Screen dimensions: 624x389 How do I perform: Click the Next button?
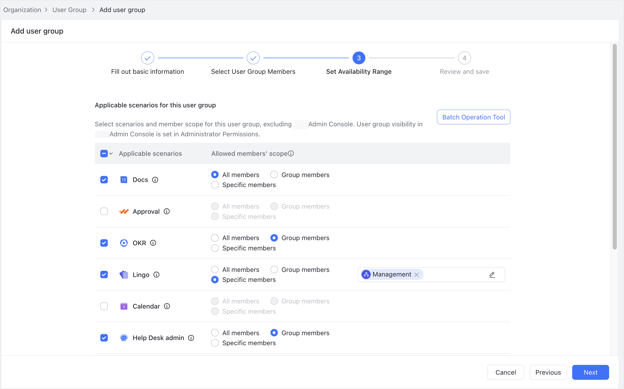click(590, 372)
